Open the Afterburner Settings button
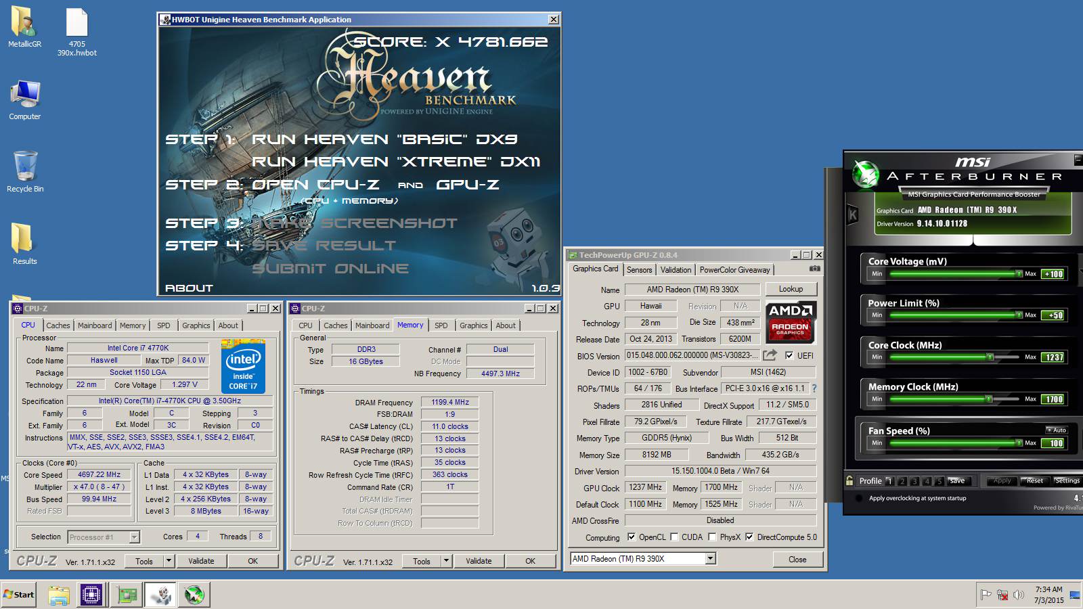 click(1067, 480)
